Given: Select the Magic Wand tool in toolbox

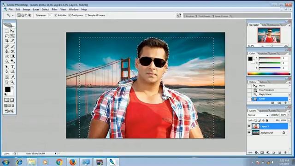Looking at the screenshot, I should (x=12, y=36).
